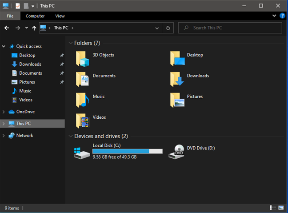Open the Videos folder icon

pos(82,121)
